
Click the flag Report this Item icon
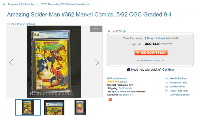[167, 91]
